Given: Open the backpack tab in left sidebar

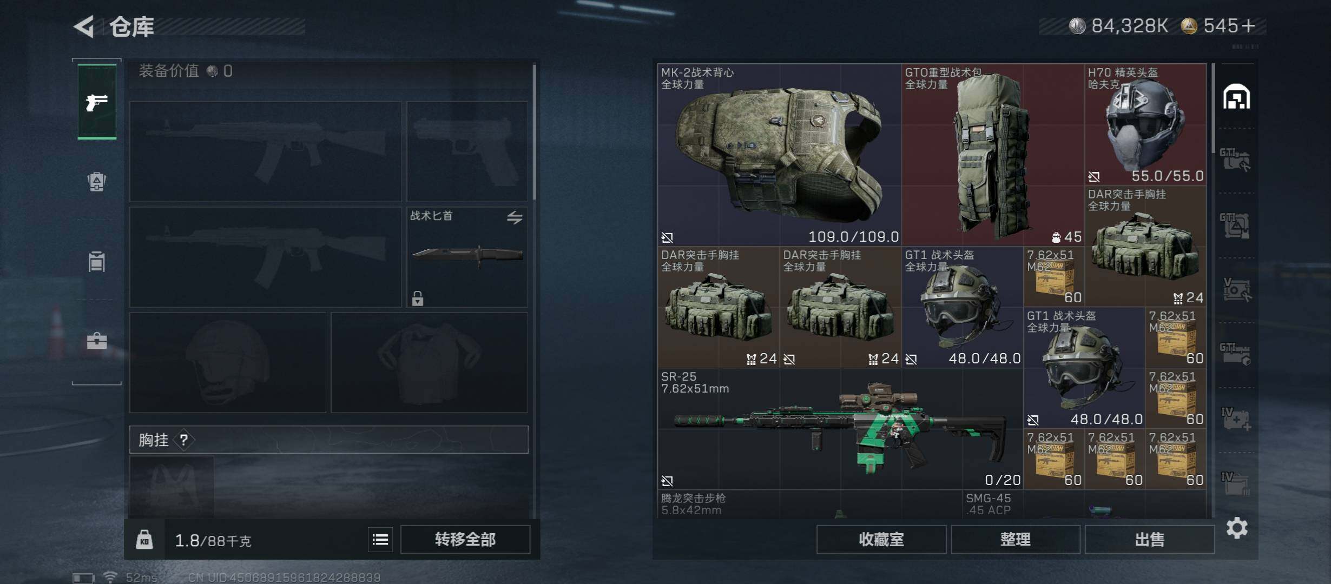Looking at the screenshot, I should point(97,181).
